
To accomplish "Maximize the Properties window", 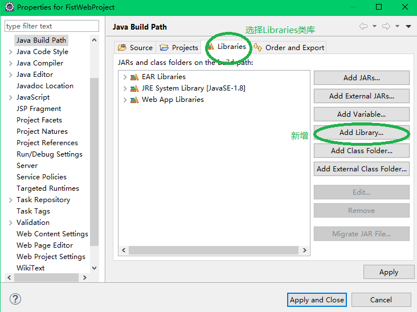I will tap(379, 7).
